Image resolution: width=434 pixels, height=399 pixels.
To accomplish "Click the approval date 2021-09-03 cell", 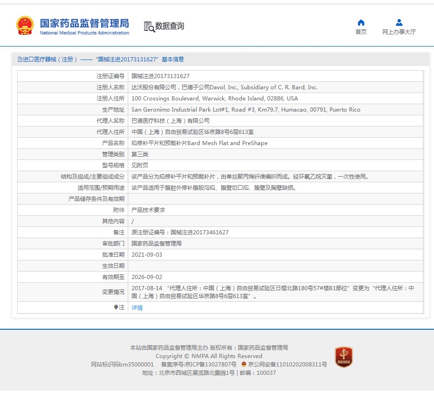I will pos(147,255).
